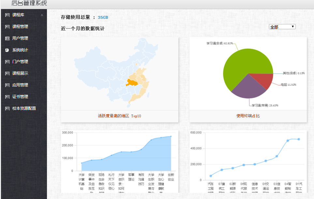Click the 使用终端占比 chart caption
The image size is (314, 199).
248,116
